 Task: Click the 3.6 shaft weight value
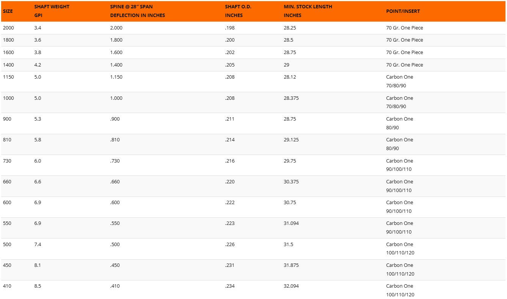pos(38,40)
